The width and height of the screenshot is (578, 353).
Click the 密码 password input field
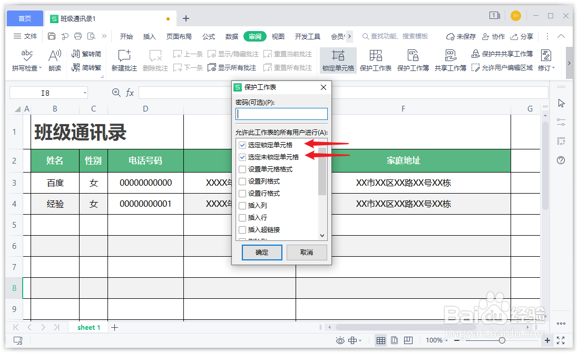tap(281, 114)
